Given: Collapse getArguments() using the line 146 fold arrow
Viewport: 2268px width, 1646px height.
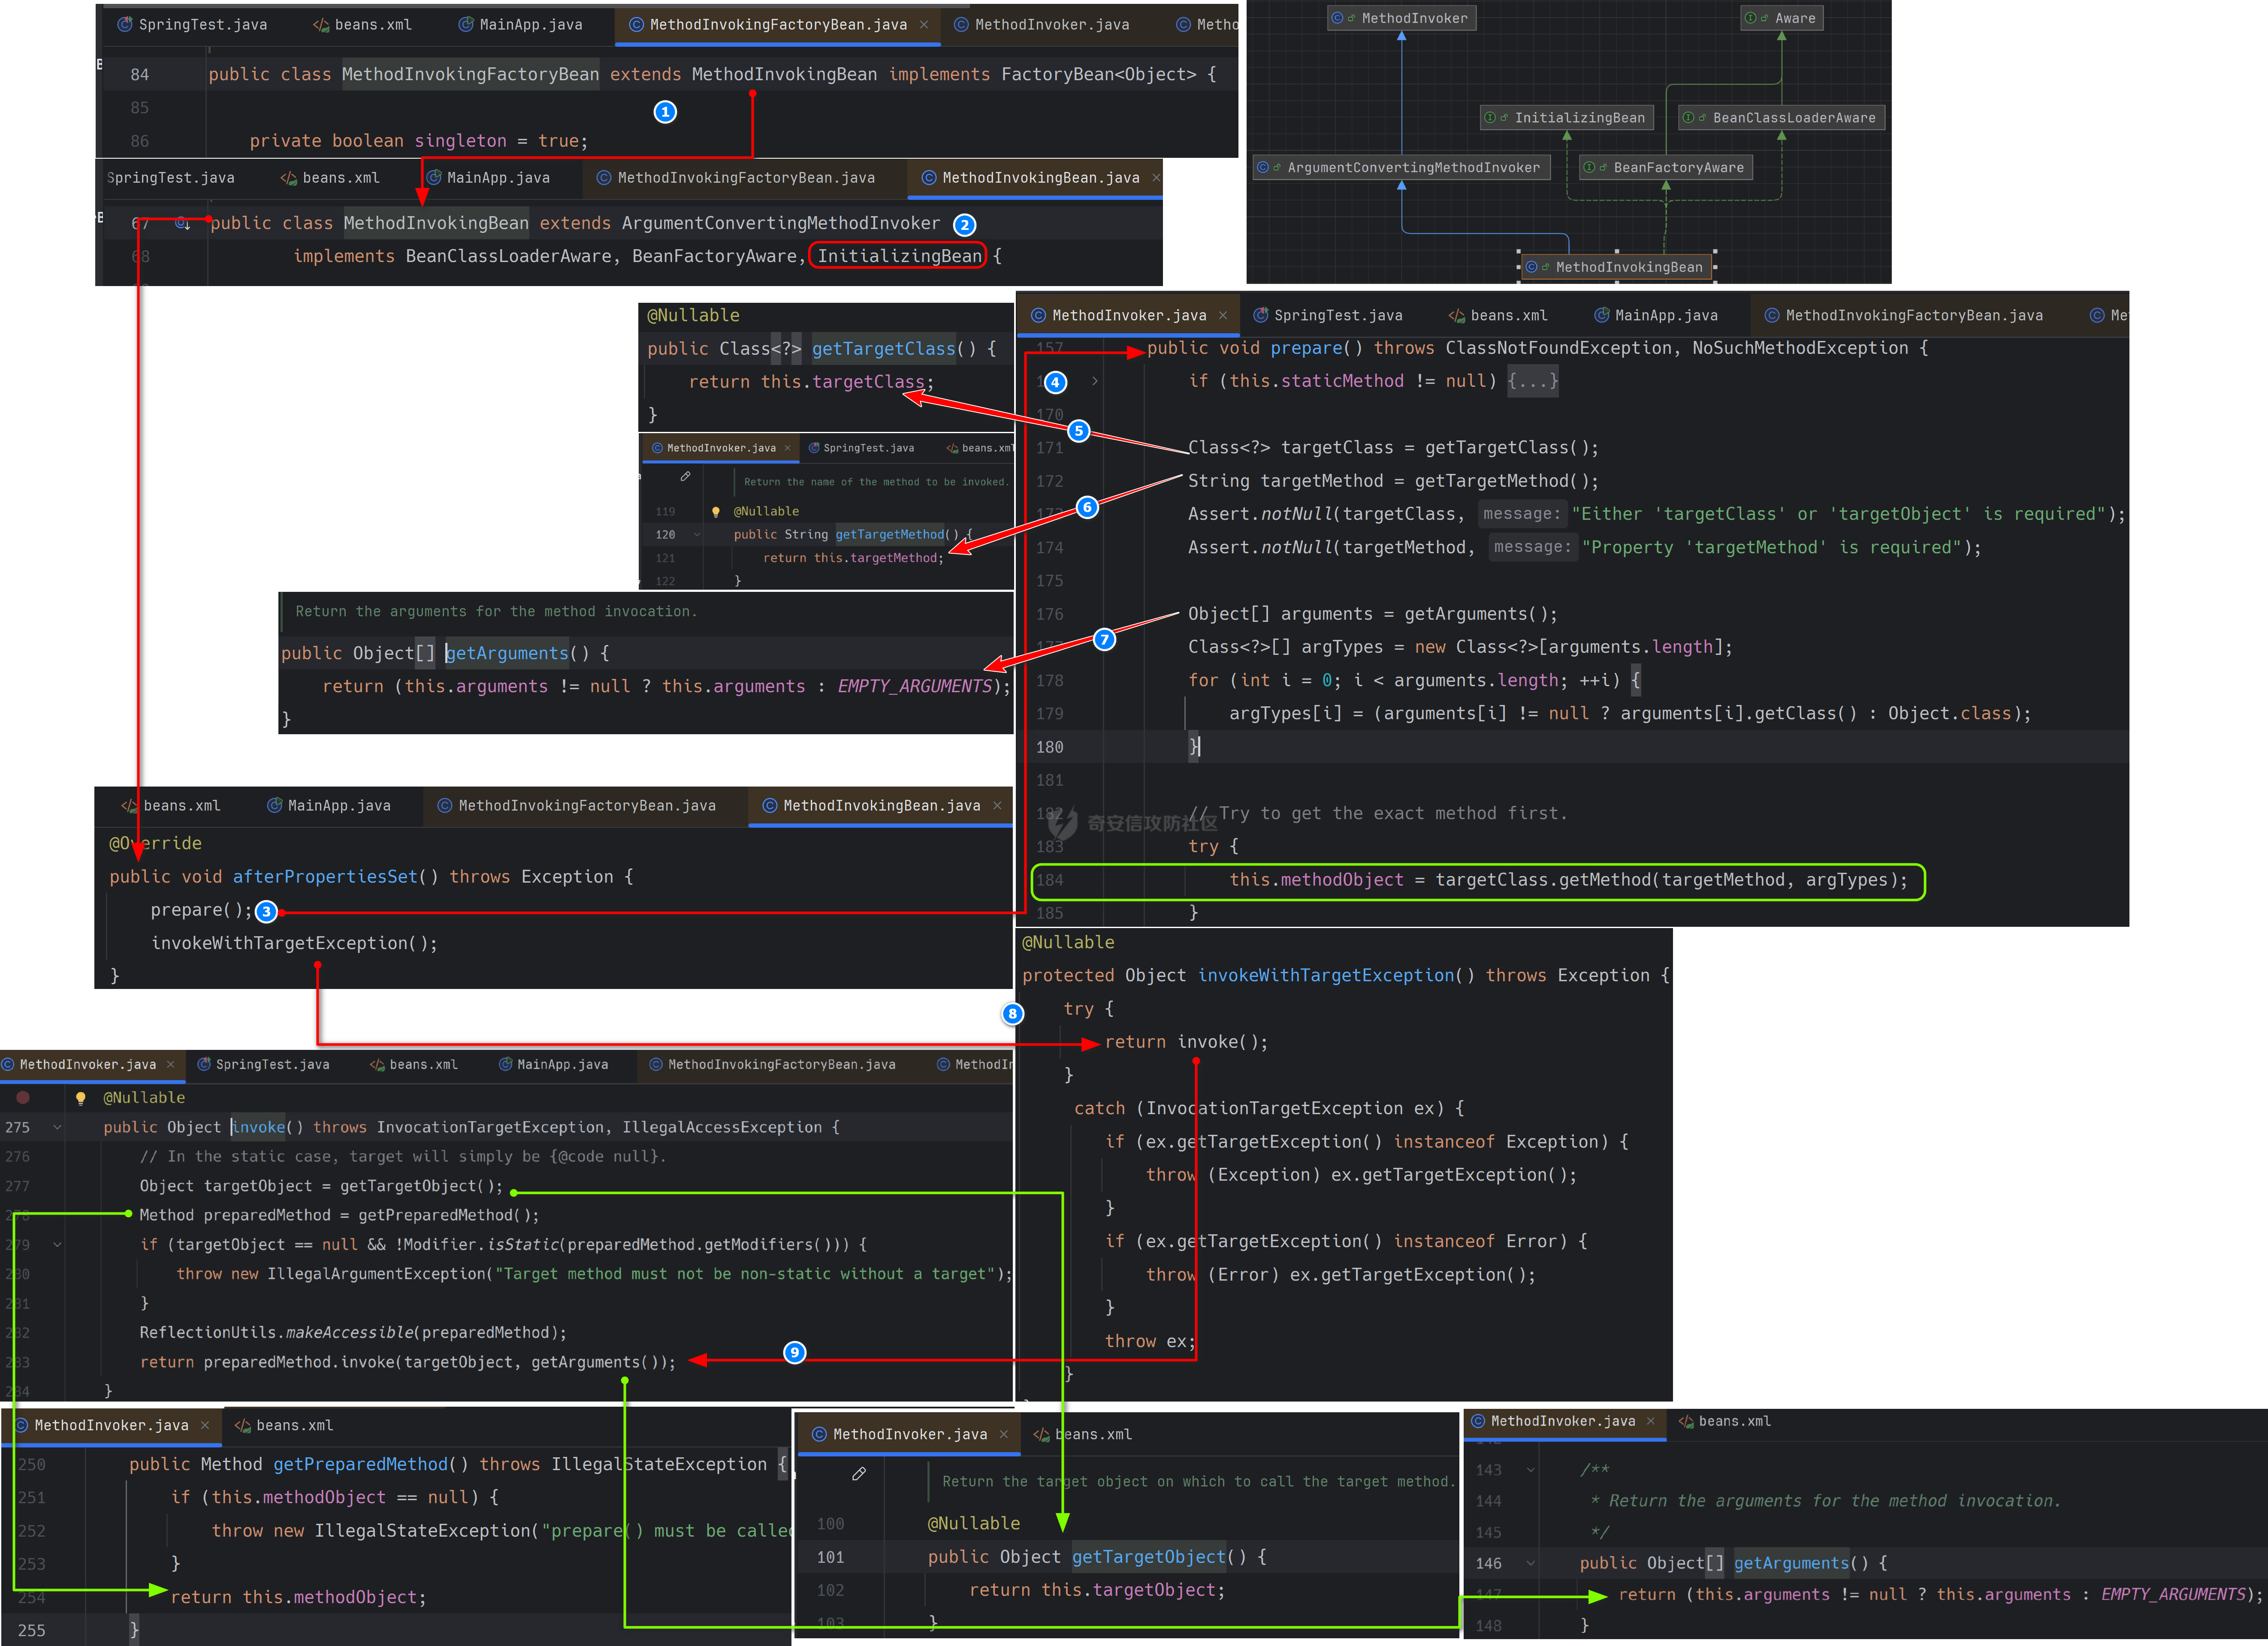Looking at the screenshot, I should coord(1530,1563).
